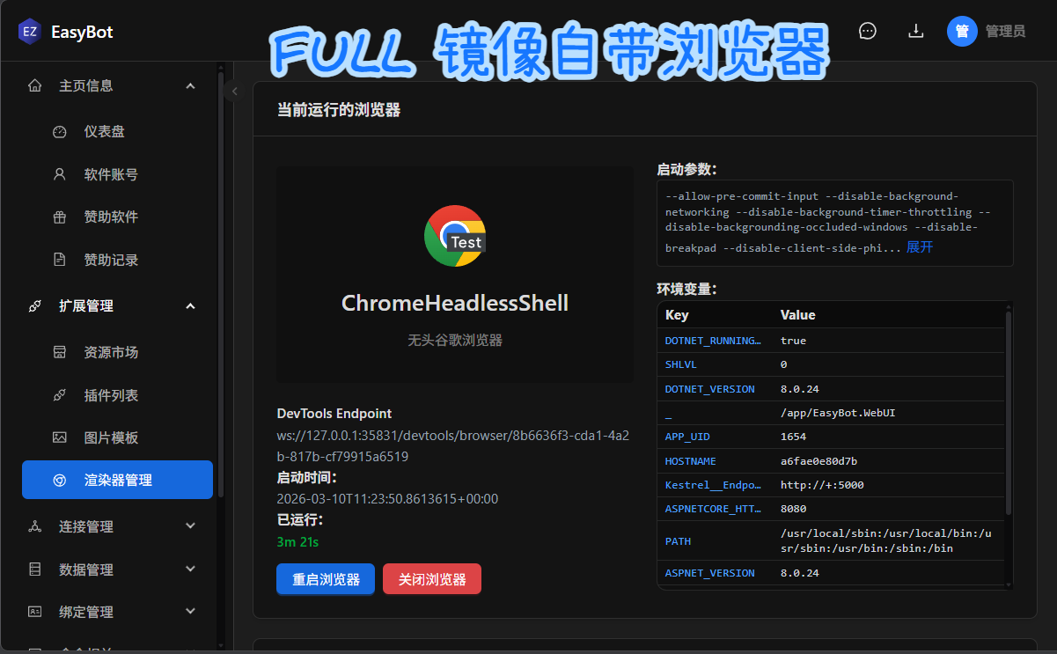Screen dimensions: 1057x654
Task: Expand the 连接管理 menu section
Action: click(190, 526)
